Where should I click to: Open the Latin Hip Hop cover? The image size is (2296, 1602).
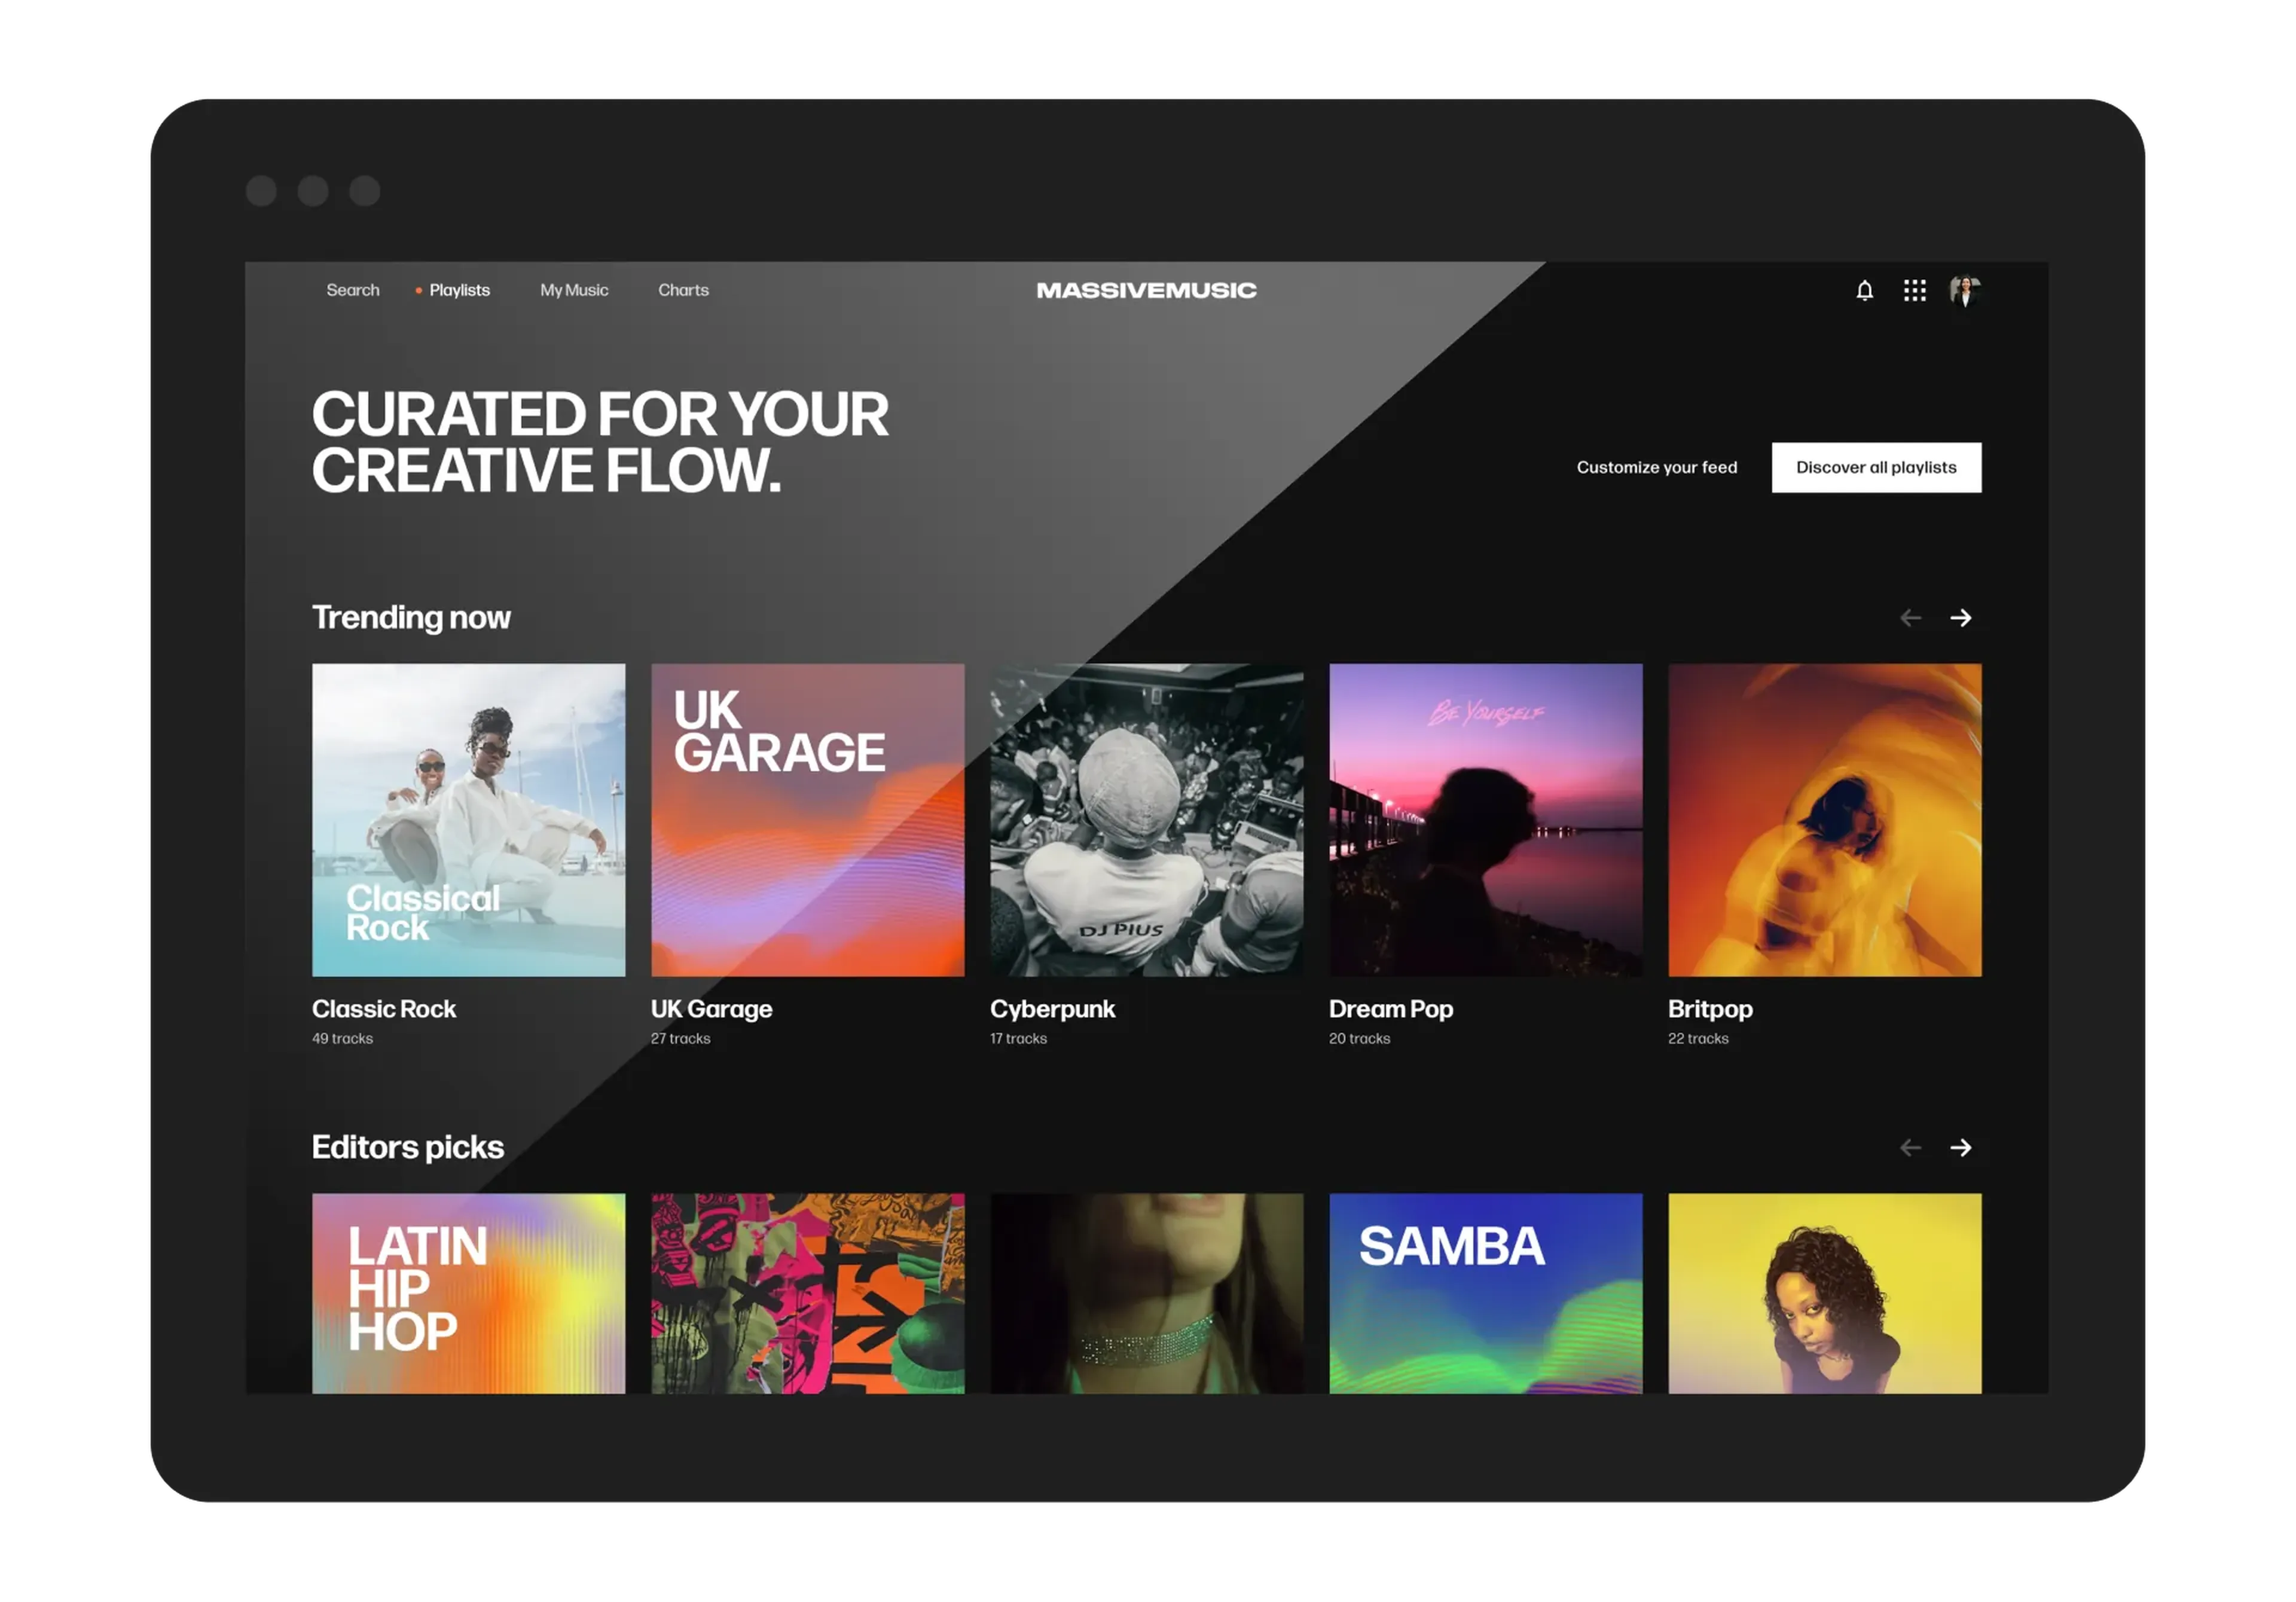pos(468,1293)
